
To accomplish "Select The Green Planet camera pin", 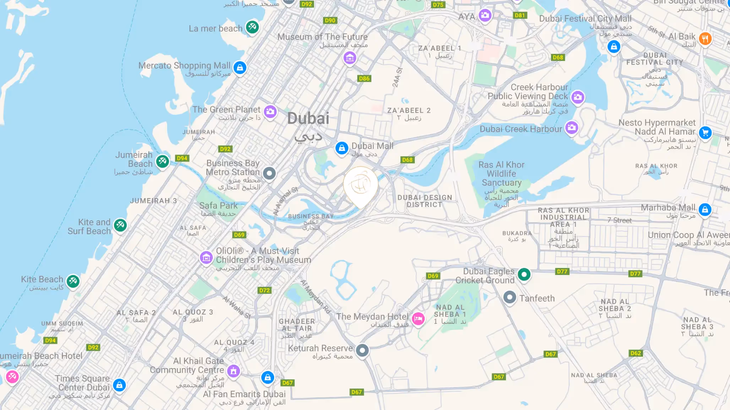I will pos(270,112).
